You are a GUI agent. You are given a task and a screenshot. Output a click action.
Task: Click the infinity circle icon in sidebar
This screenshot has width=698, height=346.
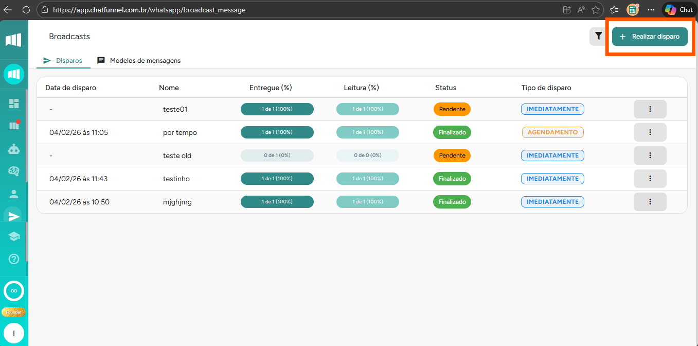pyautogui.click(x=14, y=291)
